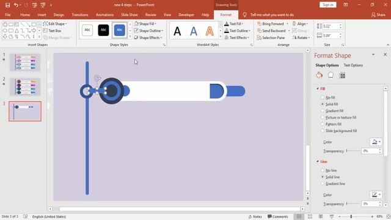Image resolution: width=391 pixels, height=220 pixels.
Task: Expand WordArt Styles dialog launcher
Action: point(251,45)
